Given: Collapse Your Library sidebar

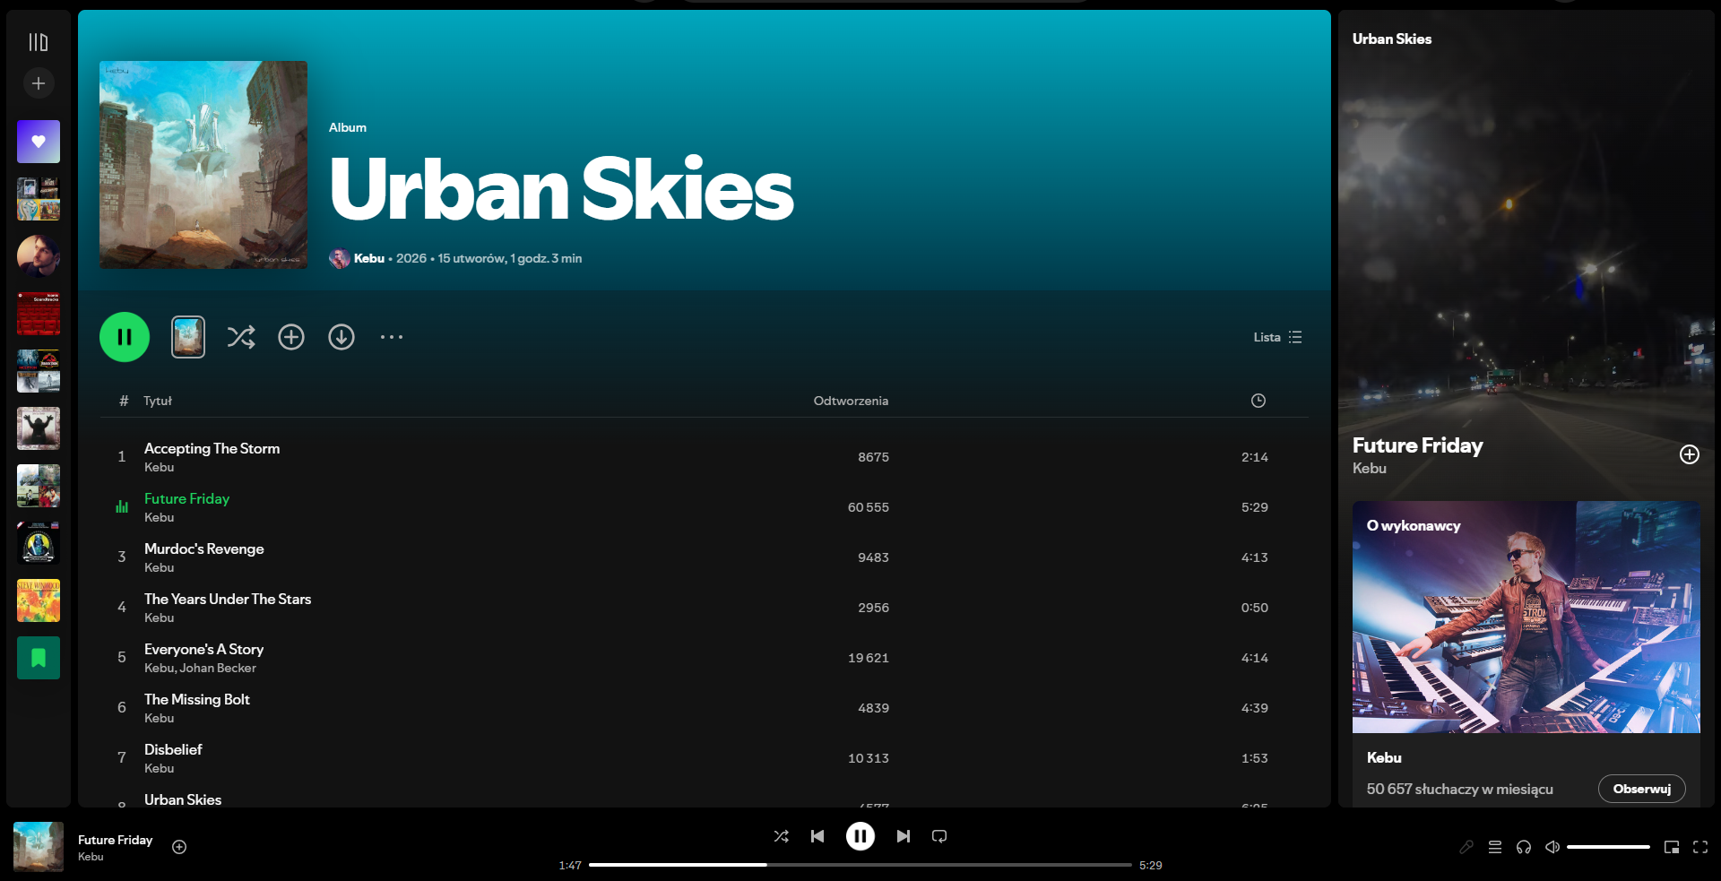Looking at the screenshot, I should [x=39, y=42].
